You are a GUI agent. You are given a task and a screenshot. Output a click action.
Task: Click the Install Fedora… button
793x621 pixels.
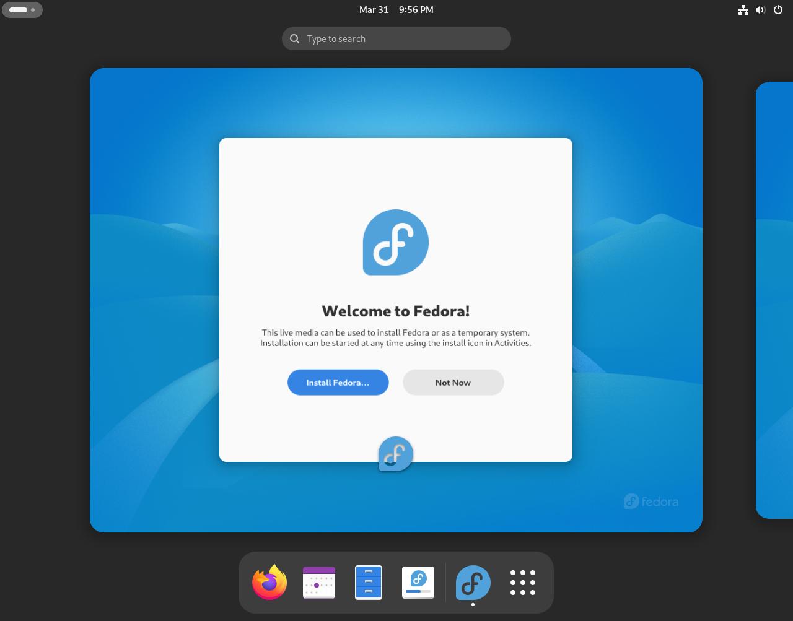(338, 383)
